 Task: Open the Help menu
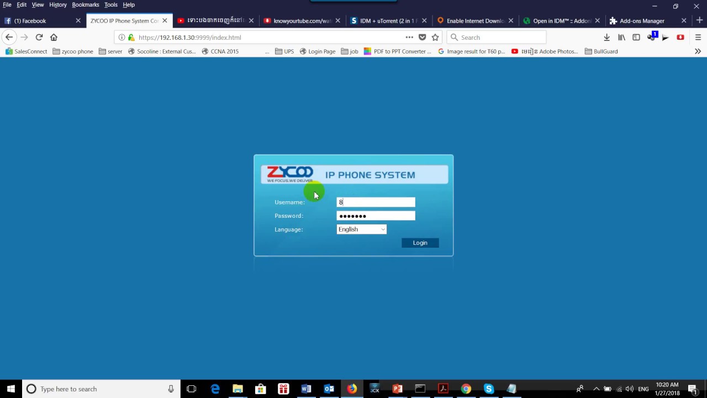coord(129,4)
